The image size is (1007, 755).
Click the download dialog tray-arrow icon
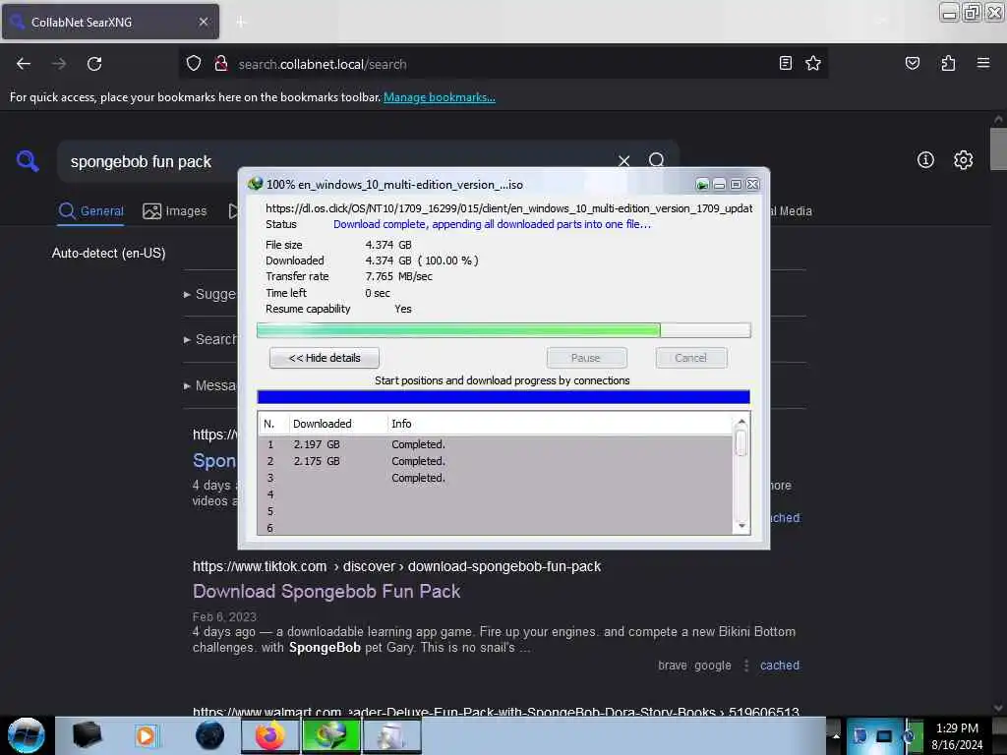702,185
